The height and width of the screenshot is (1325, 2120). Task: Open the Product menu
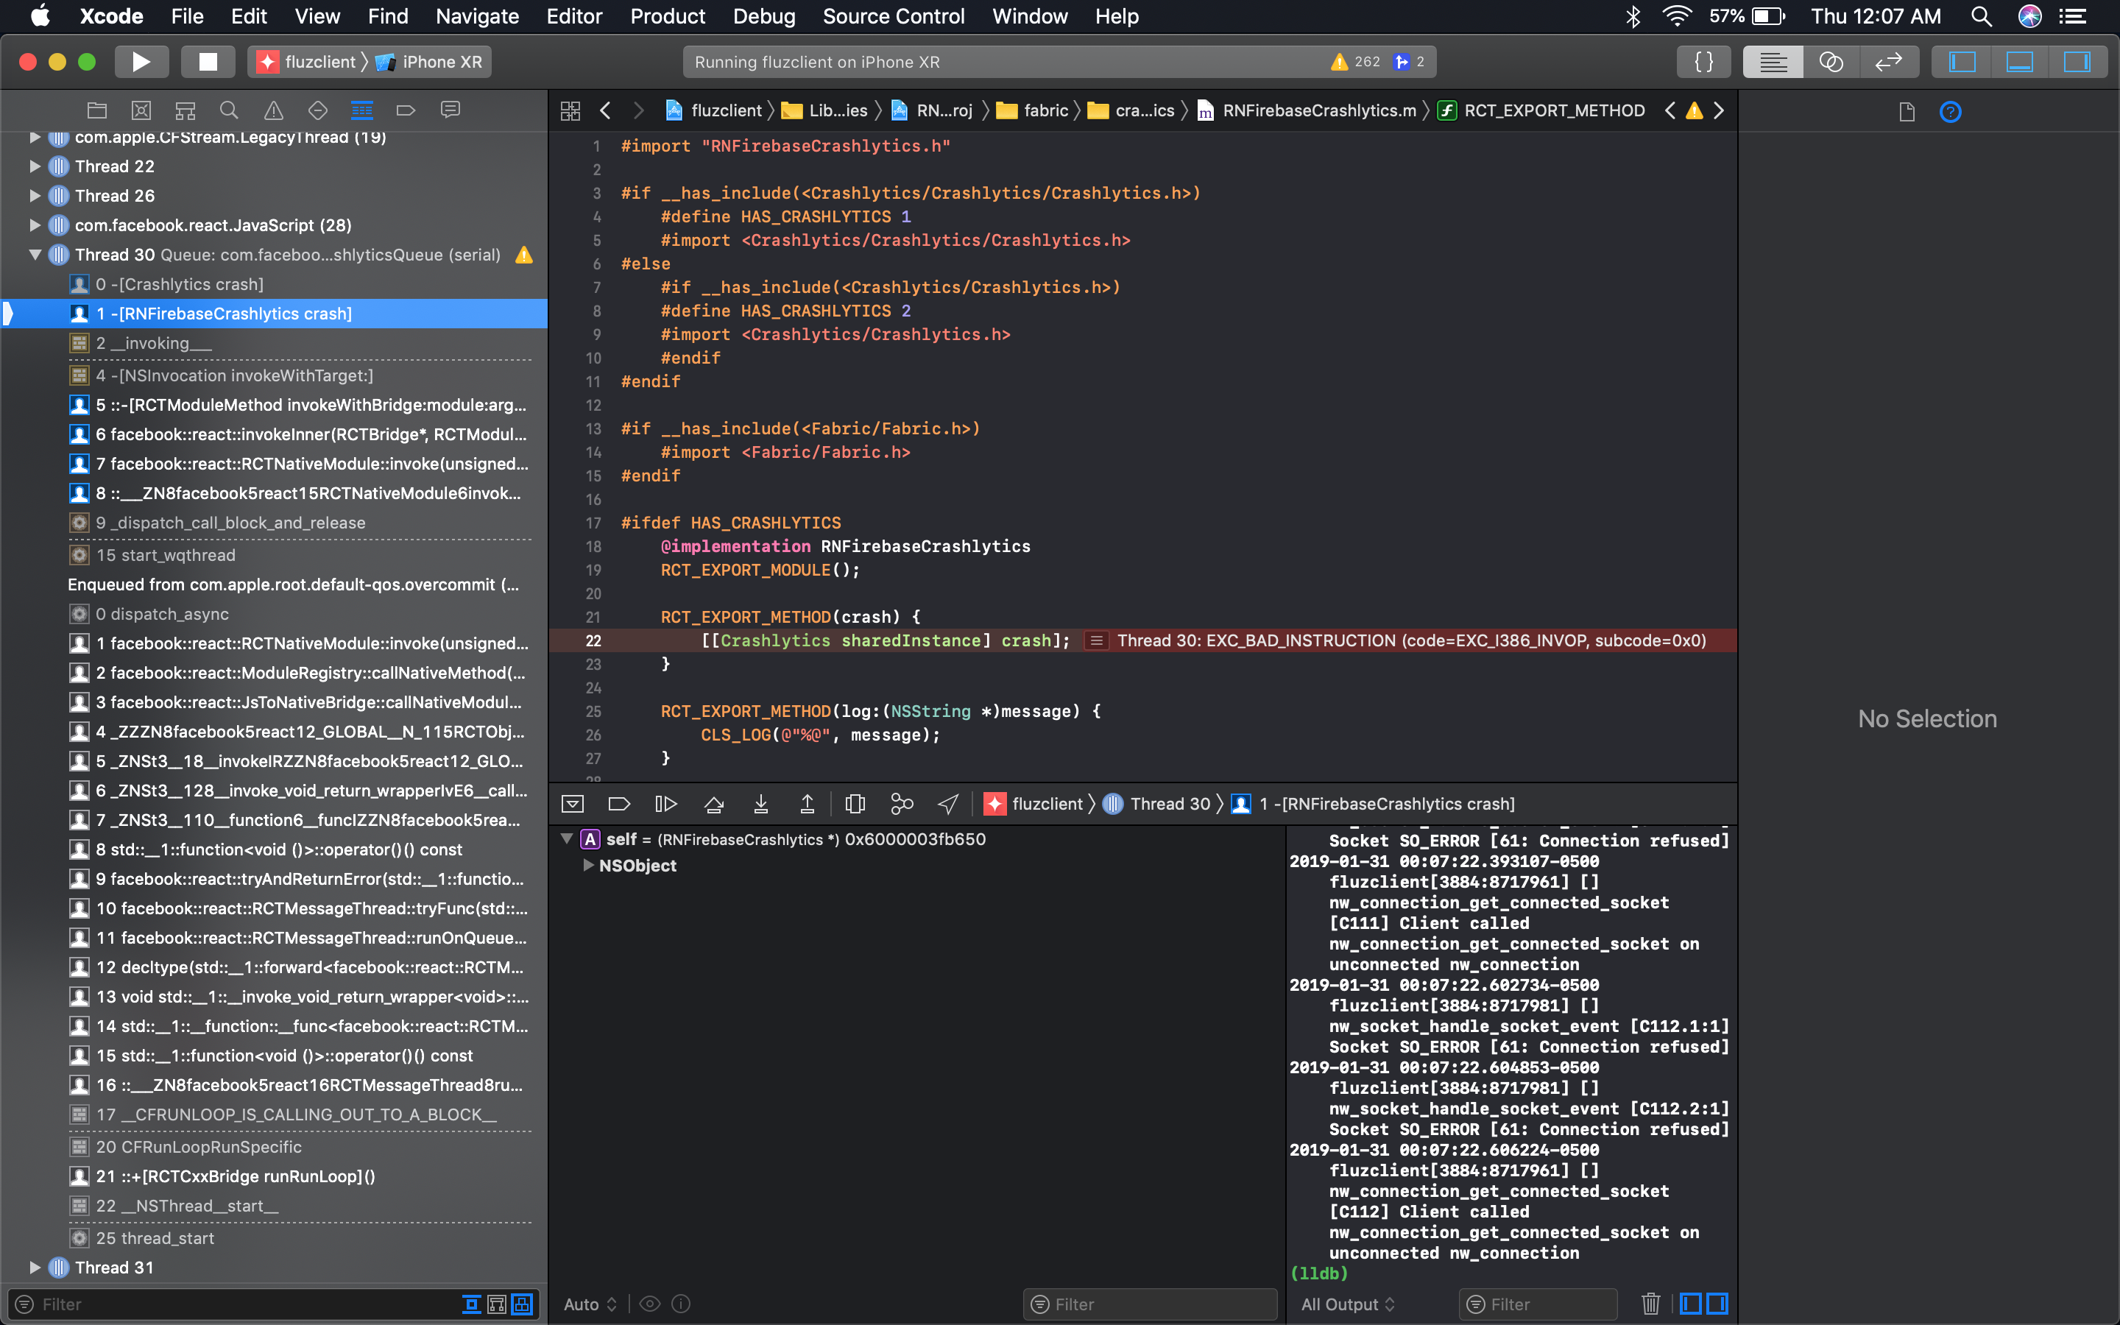(x=667, y=15)
